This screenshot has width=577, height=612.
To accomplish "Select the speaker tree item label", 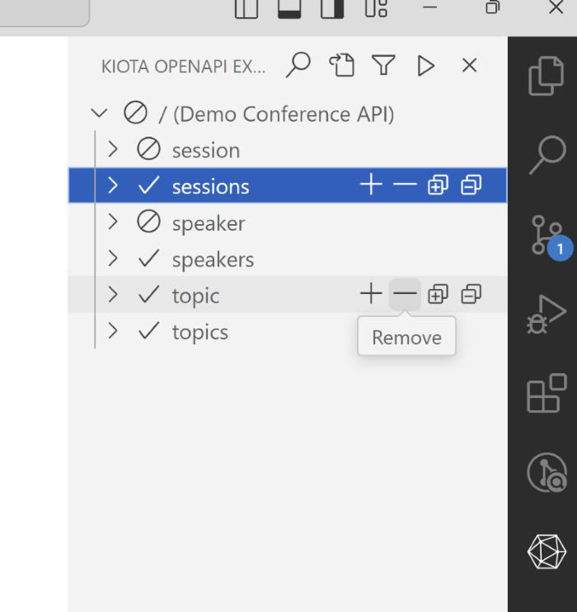I will click(209, 224).
